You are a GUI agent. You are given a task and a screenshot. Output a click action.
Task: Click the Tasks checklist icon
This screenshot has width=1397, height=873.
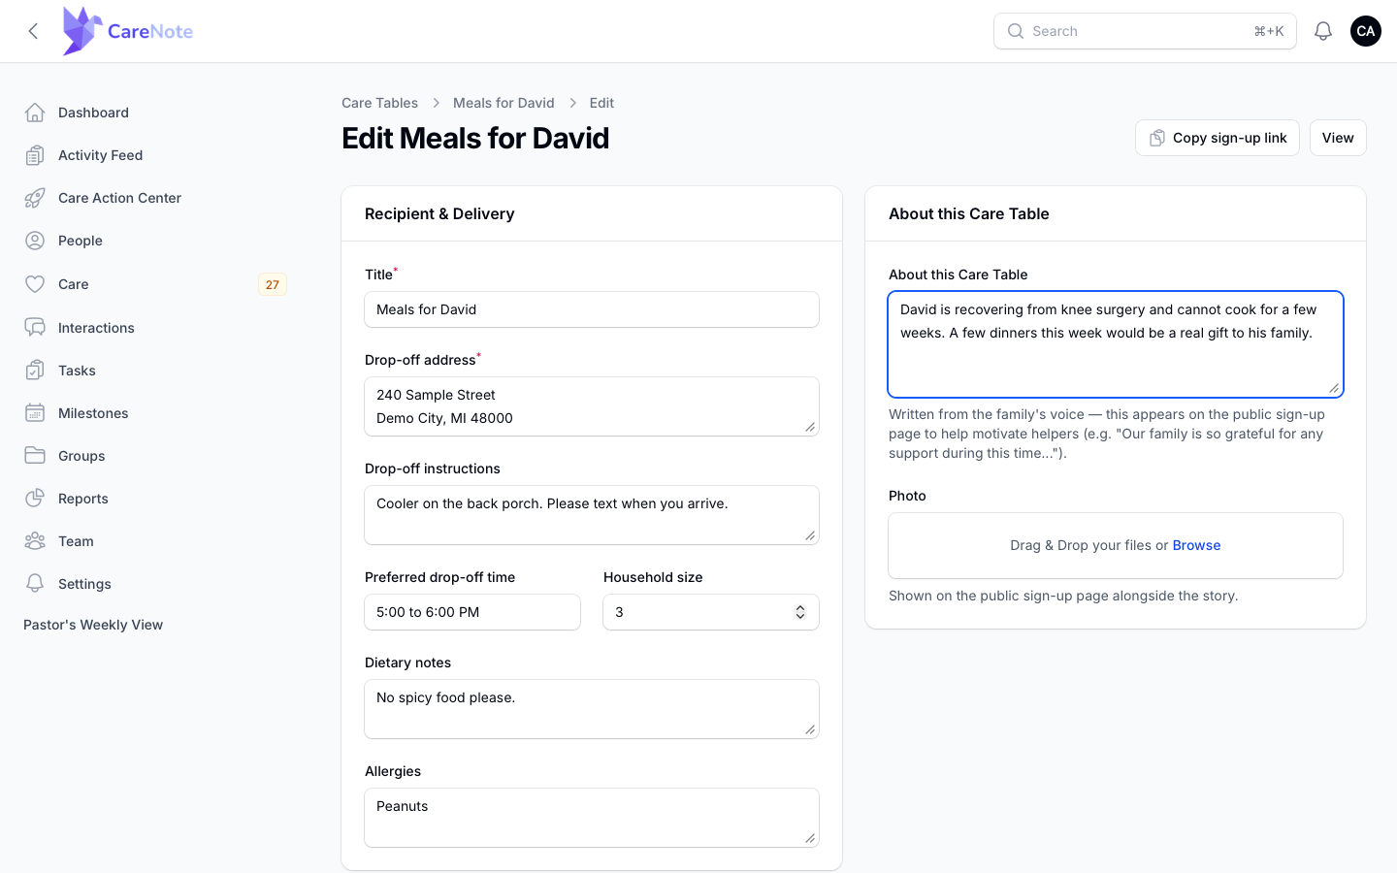(35, 371)
